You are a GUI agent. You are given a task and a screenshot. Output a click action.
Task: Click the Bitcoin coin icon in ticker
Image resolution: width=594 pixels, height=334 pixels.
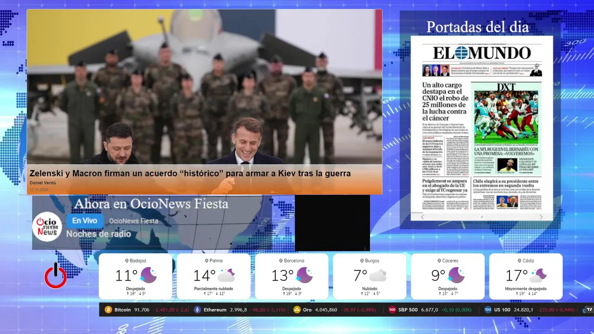coord(108,310)
